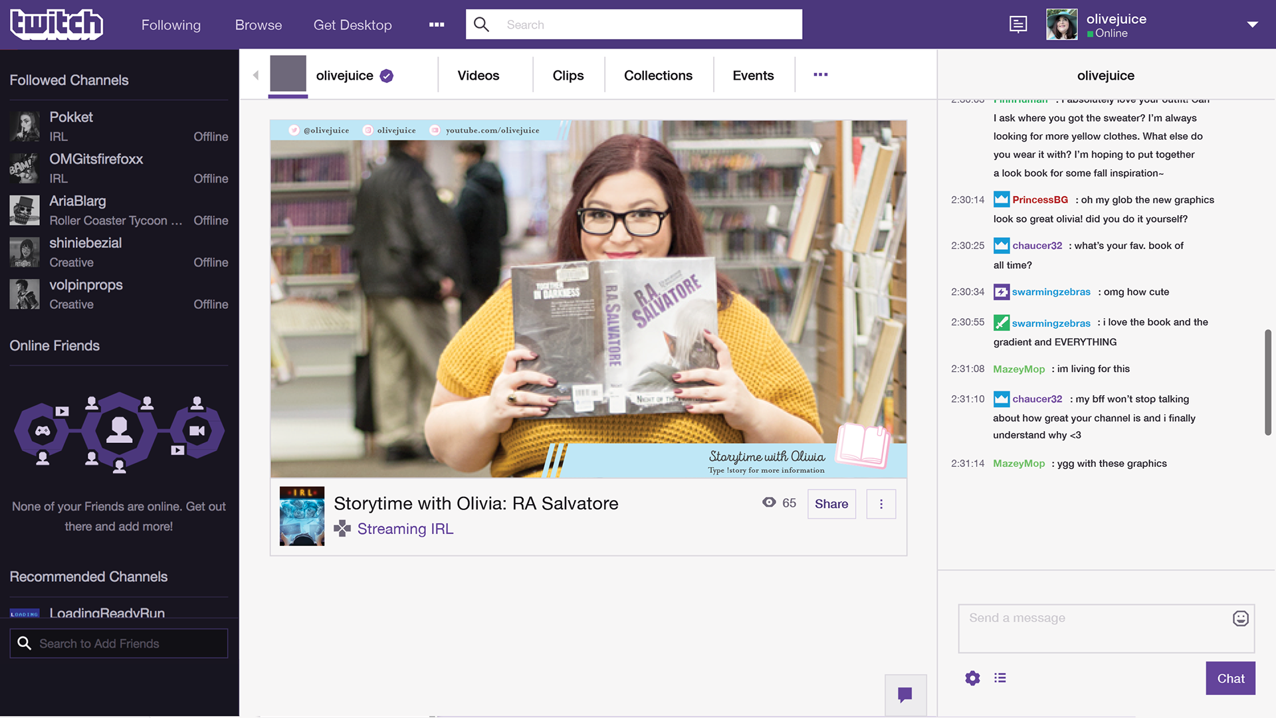Screen dimensions: 1276x718
Task: Send message with the Chat button
Action: click(1231, 678)
